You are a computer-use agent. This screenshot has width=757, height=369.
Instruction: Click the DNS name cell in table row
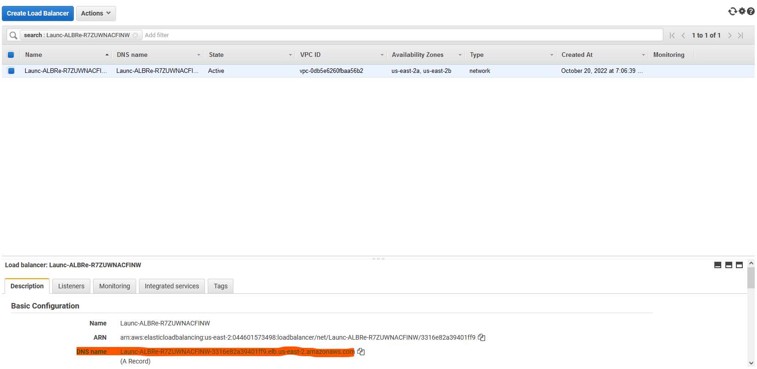point(157,71)
